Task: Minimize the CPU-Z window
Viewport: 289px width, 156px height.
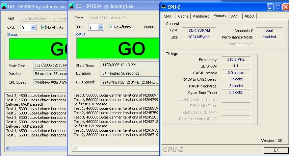Action: pos(270,7)
